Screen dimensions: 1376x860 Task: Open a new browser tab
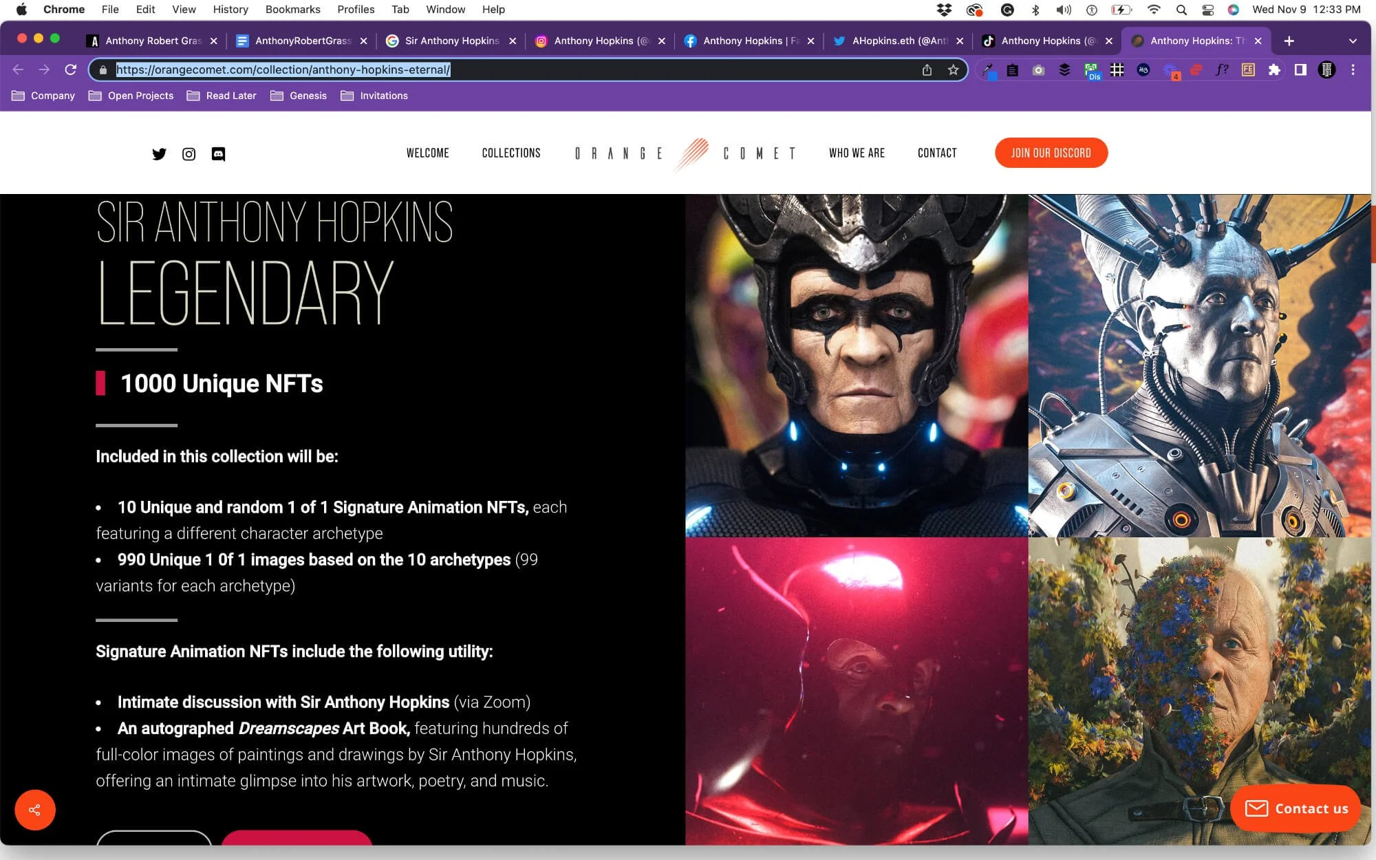pyautogui.click(x=1289, y=41)
